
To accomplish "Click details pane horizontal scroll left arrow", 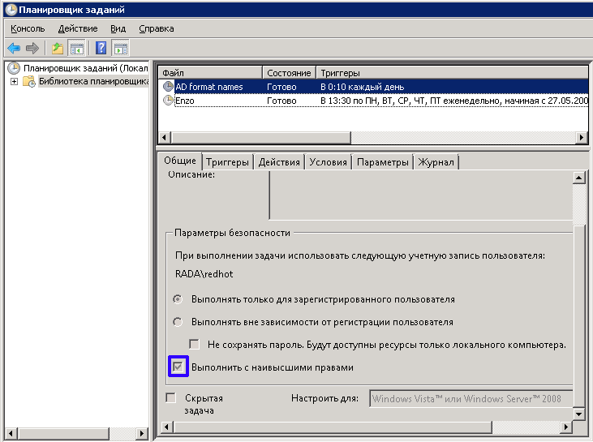I will pos(167,427).
